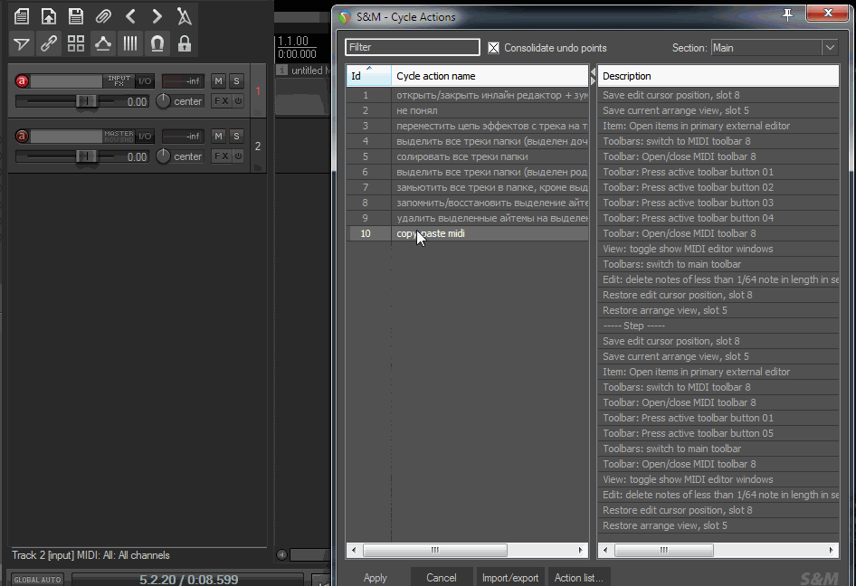
Task: Select cycle action 'copy paste midi'
Action: 467,233
